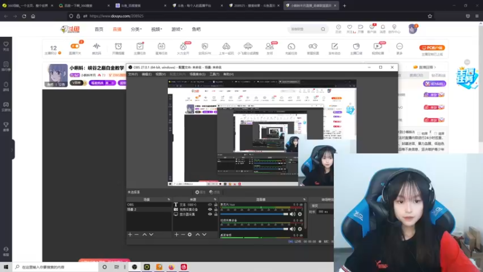
Task: Open the history clock icon in Douyu header
Action: [338, 27]
